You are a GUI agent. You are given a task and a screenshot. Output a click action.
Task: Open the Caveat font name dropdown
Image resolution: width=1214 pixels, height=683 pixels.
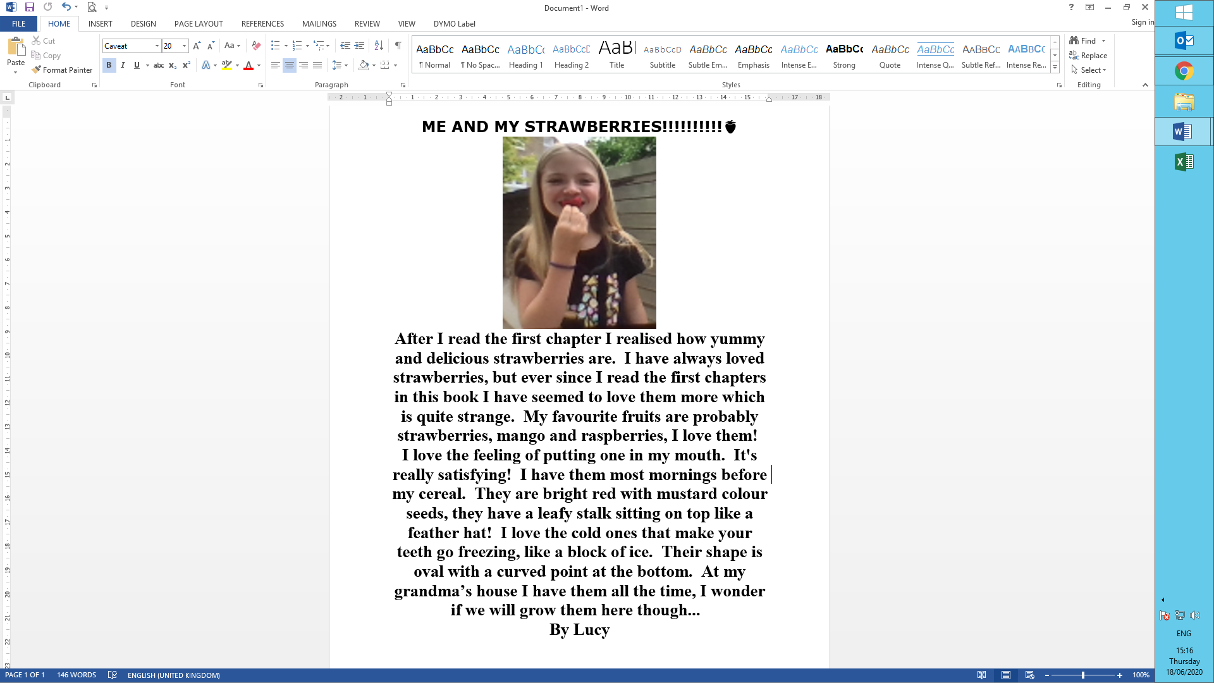157,46
